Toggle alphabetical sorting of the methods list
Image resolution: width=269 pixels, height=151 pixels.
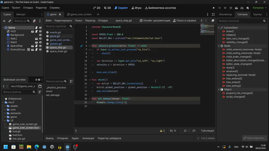pyautogui.click(x=71, y=81)
